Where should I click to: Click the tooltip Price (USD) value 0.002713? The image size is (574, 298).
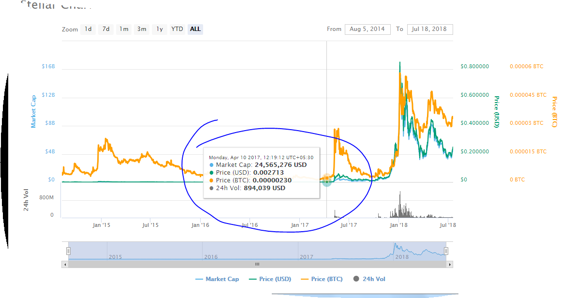[x=268, y=173]
